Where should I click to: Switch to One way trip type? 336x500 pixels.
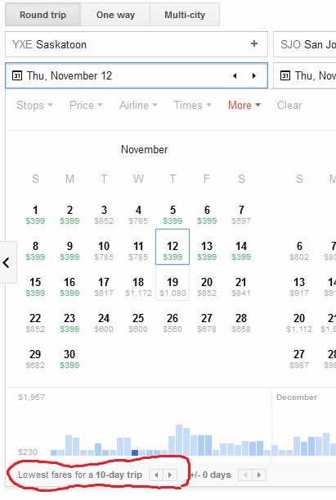(x=115, y=15)
